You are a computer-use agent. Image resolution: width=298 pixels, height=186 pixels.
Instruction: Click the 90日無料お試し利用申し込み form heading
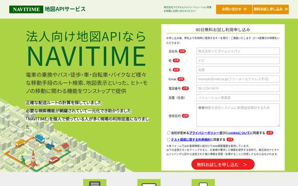click(x=223, y=30)
